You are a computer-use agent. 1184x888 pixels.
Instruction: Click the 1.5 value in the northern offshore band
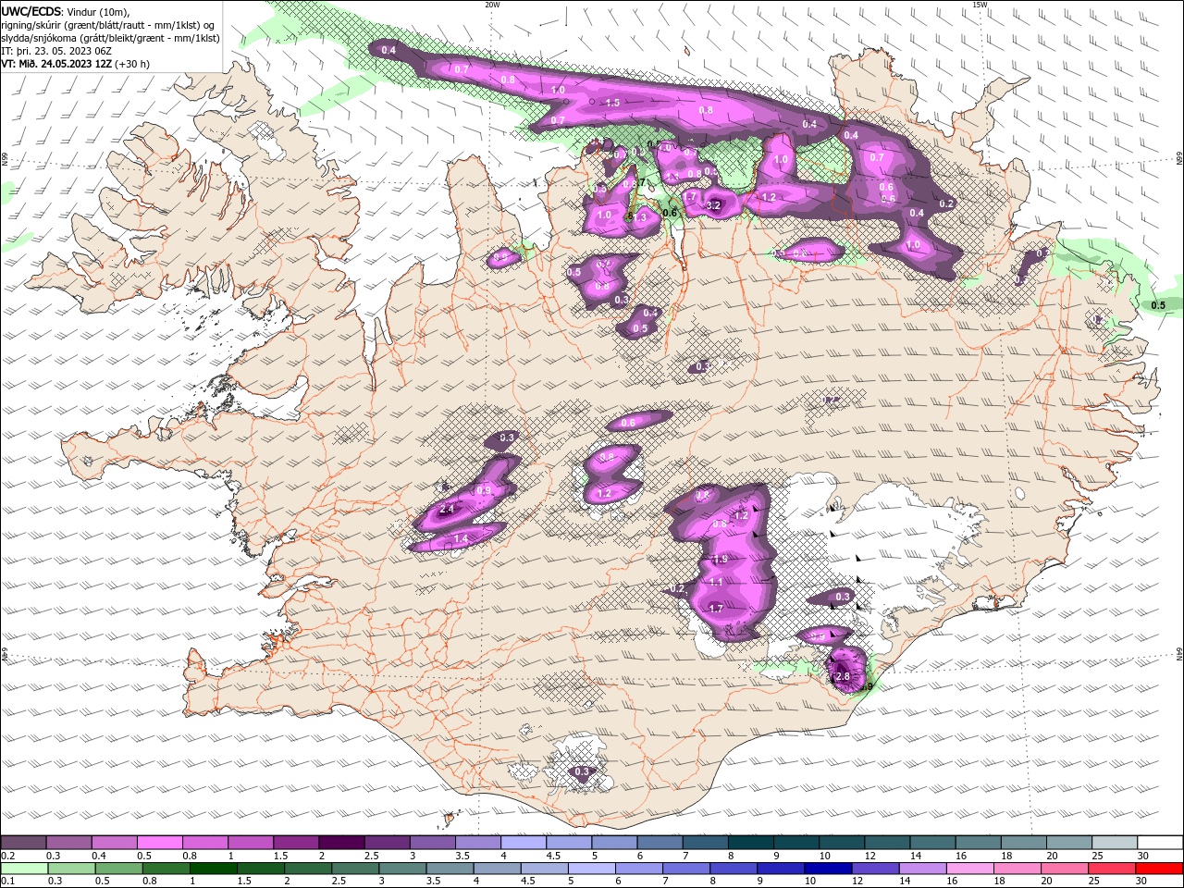point(612,103)
